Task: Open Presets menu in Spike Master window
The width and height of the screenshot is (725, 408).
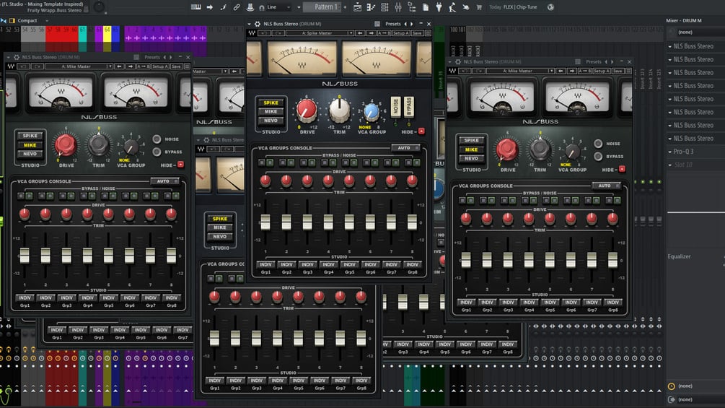Action: tap(393, 24)
